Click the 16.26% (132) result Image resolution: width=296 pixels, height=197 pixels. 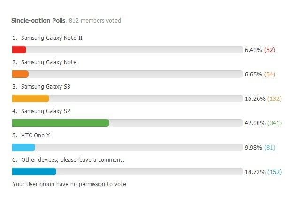[263, 98]
